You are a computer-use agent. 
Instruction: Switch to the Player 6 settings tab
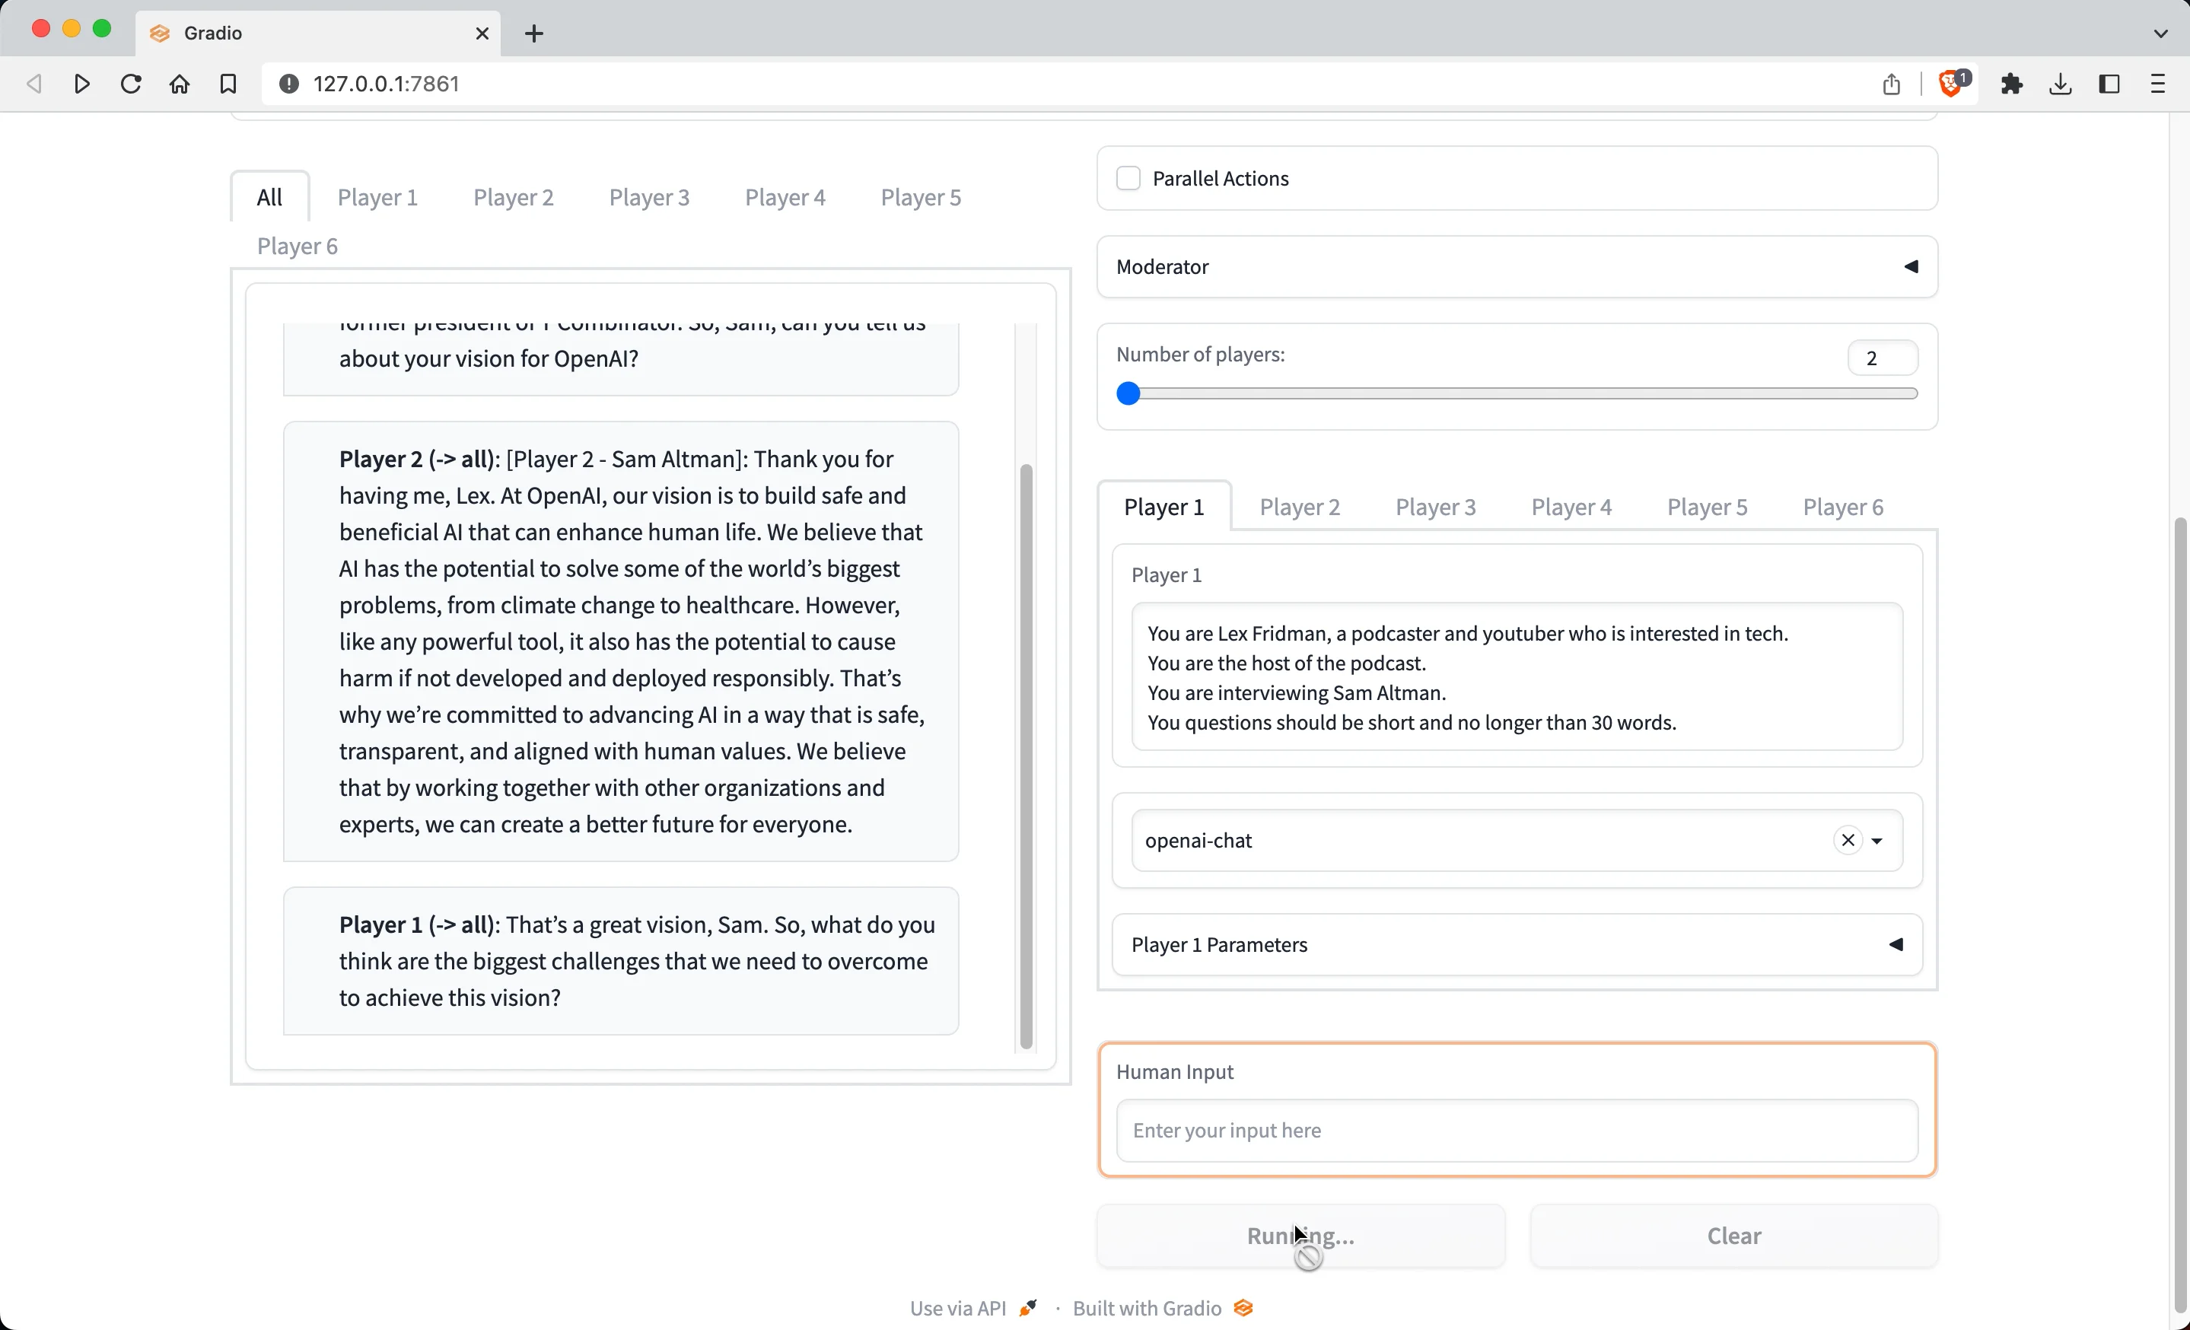(x=1842, y=507)
